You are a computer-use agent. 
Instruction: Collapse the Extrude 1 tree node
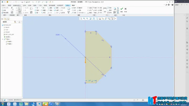pyautogui.click(x=3, y=39)
